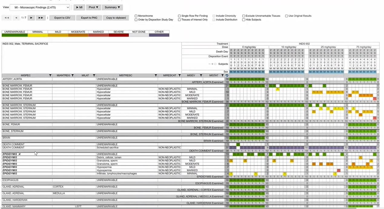Click the yellow MINIMAL legend swatch
This screenshot has height=209, width=384.
pos(38,35)
